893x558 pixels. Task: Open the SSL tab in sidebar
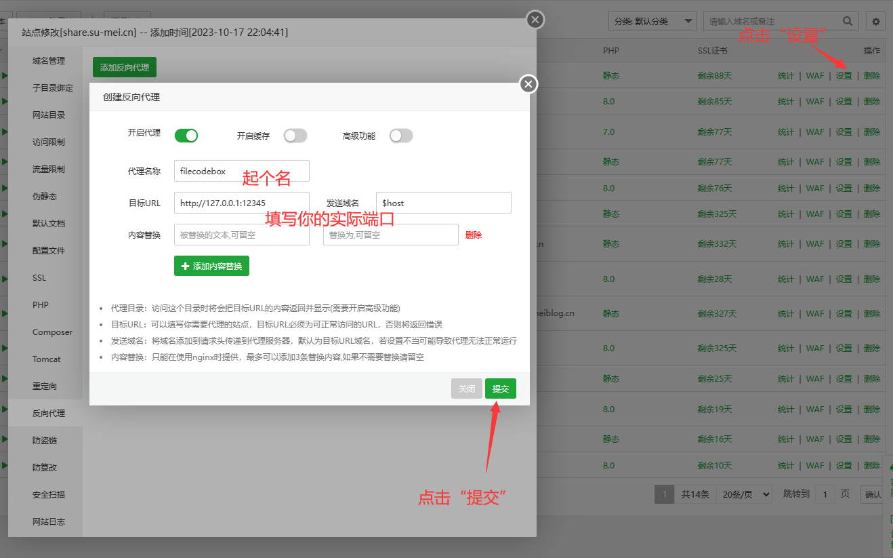(39, 277)
